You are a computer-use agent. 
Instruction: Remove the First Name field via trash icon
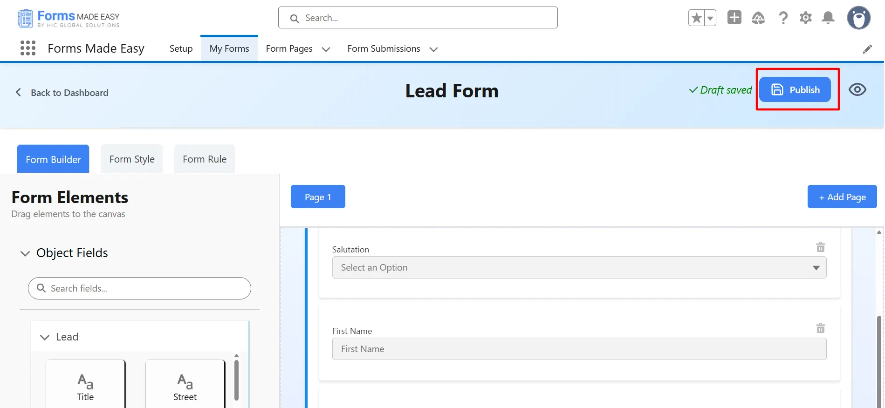click(x=820, y=328)
